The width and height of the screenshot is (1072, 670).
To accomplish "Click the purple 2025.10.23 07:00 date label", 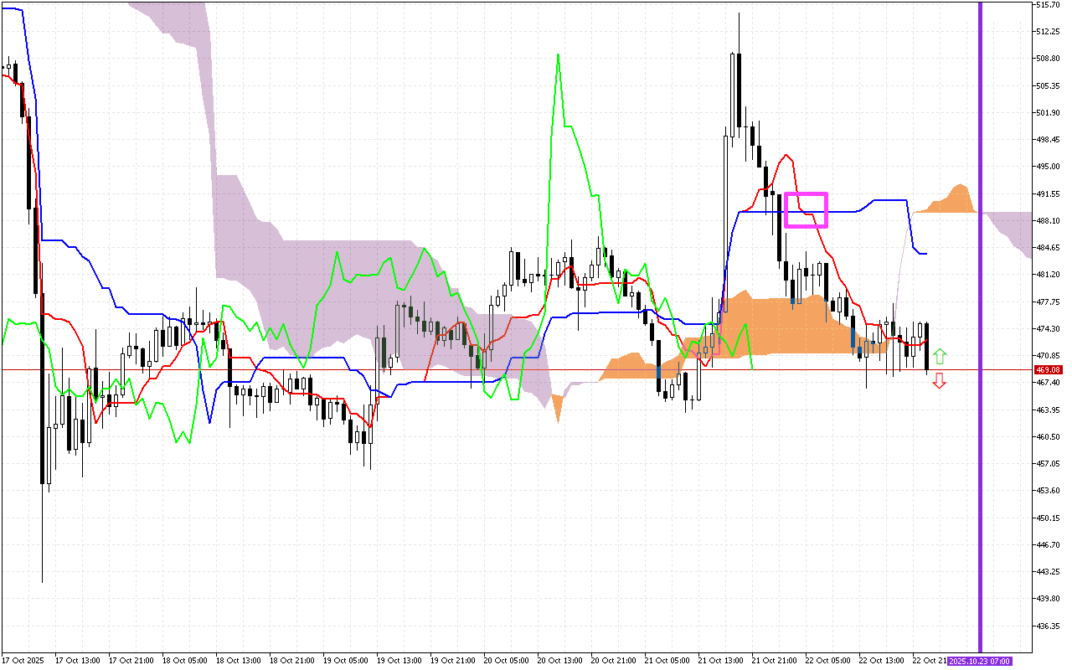I will point(979,661).
